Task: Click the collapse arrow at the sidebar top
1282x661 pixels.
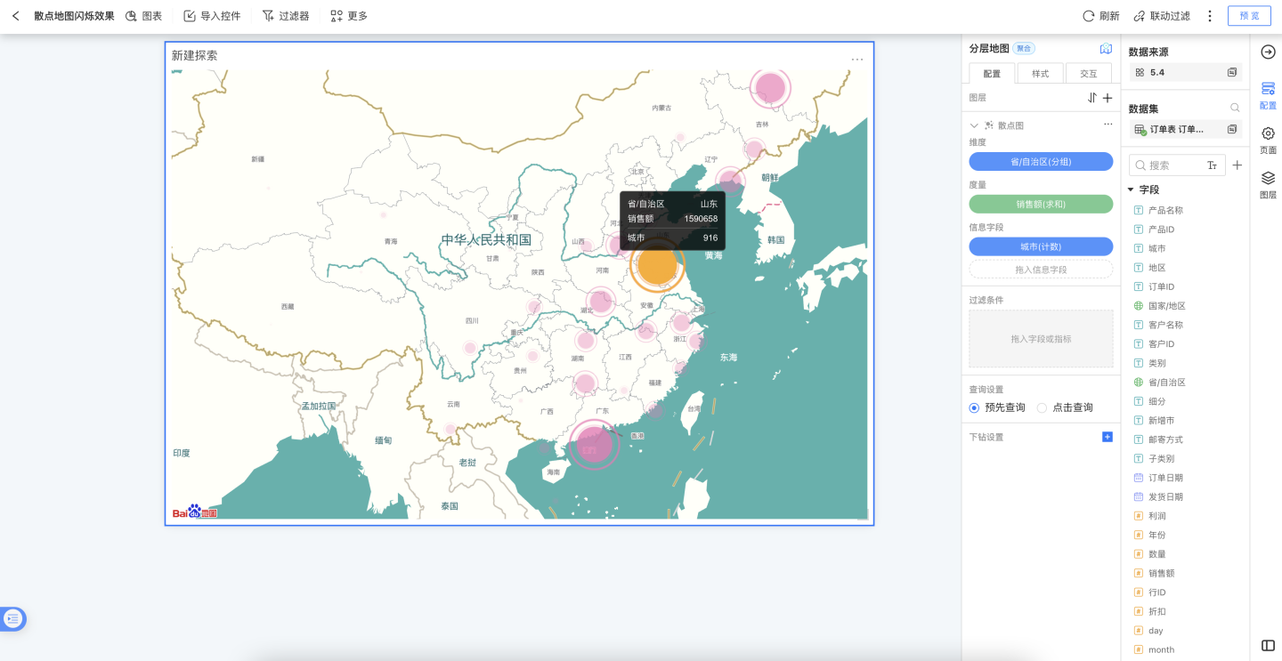Action: point(1268,52)
